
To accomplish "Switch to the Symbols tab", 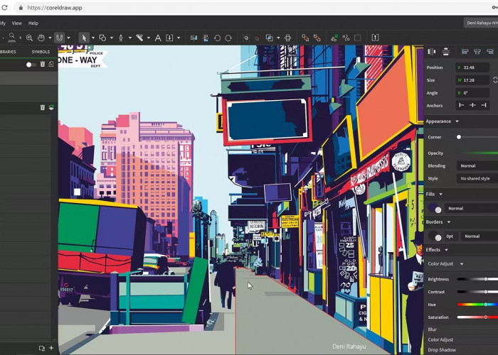I will (41, 52).
